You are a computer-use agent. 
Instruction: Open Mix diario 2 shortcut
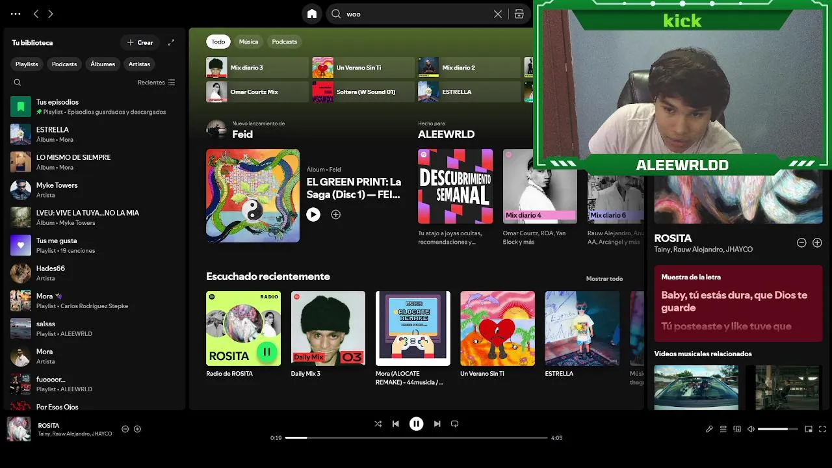tap(469, 68)
